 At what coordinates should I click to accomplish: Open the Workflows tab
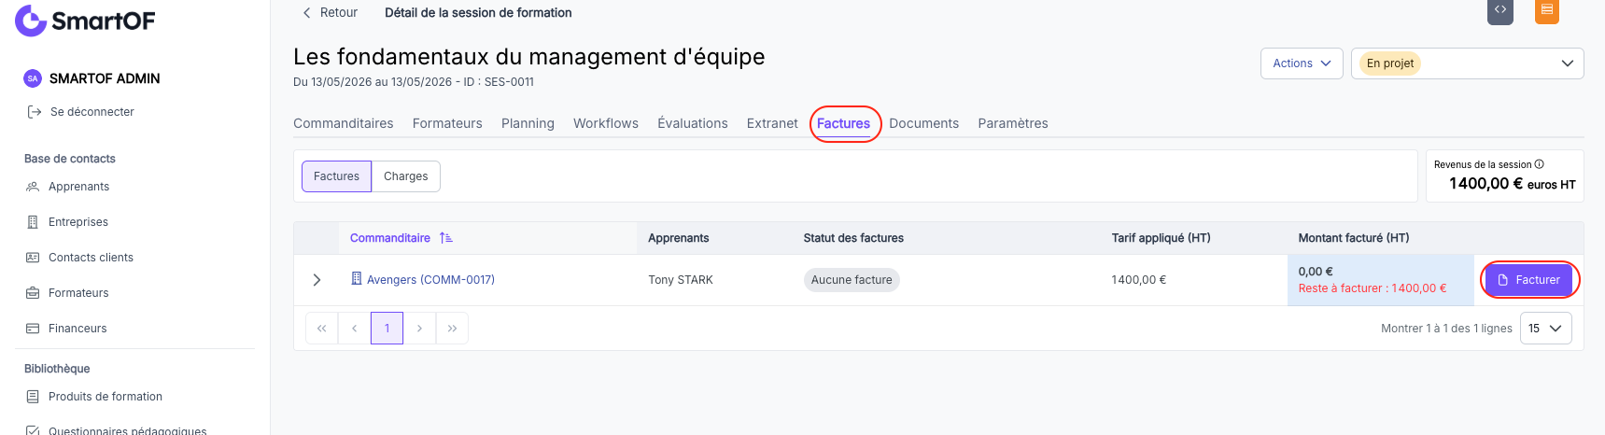point(606,123)
